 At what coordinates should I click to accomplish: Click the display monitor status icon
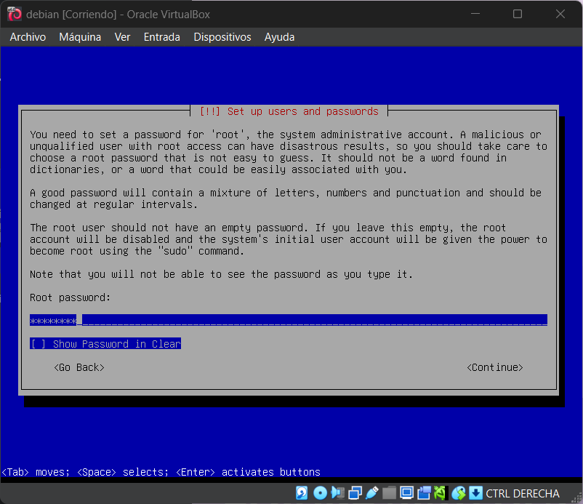[x=406, y=493]
